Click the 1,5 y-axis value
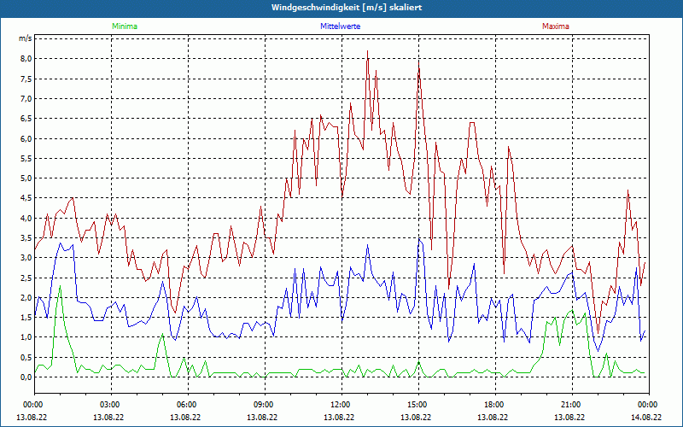Screen dimensions: 683x427 click(26, 317)
